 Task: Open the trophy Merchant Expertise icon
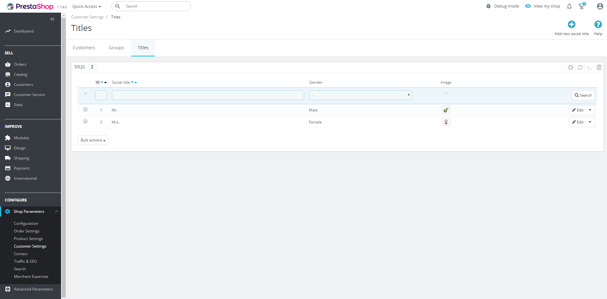pos(582,6)
